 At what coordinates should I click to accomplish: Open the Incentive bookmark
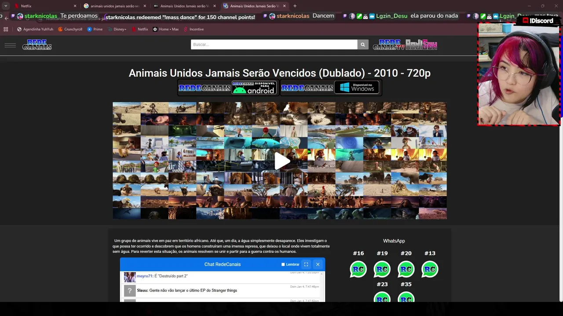coord(193,29)
